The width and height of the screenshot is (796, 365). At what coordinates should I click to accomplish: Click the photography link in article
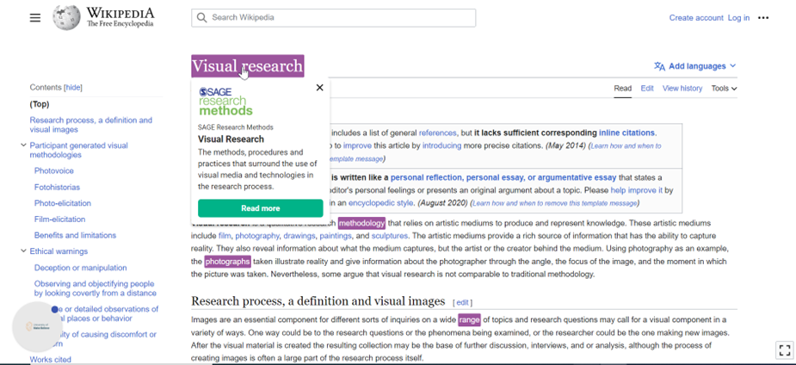[257, 236]
